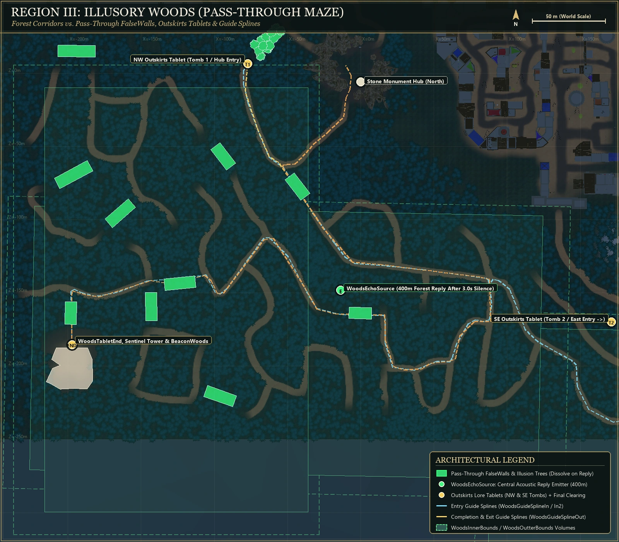The image size is (619, 542).
Task: Click the green FalseWall swatch in legend
Action: point(441,473)
